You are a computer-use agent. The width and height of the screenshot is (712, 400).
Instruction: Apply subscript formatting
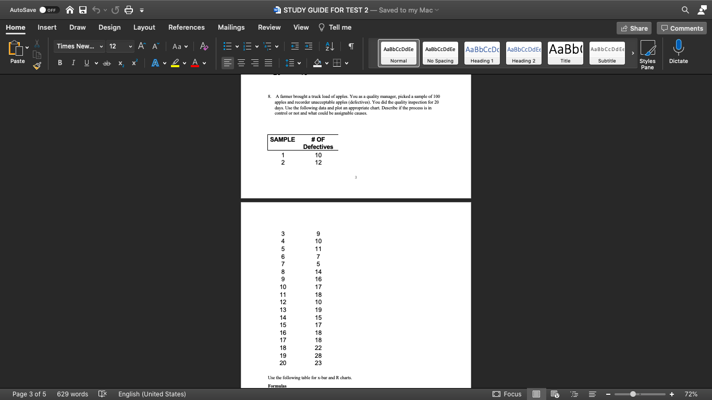tap(120, 63)
